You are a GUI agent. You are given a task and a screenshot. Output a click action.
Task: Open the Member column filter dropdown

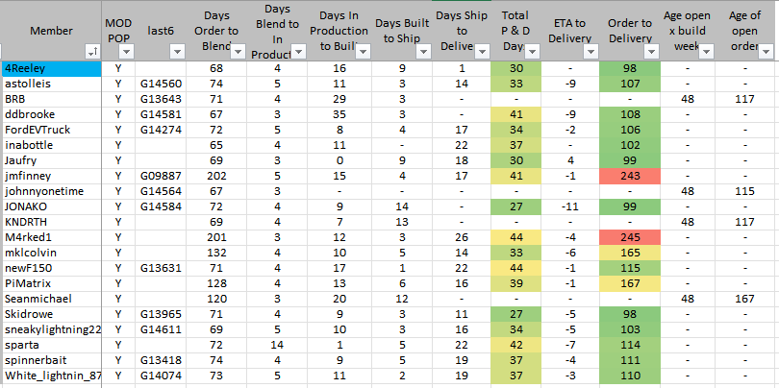point(91,51)
